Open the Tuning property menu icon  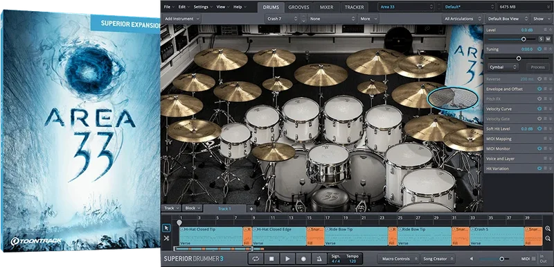point(546,49)
